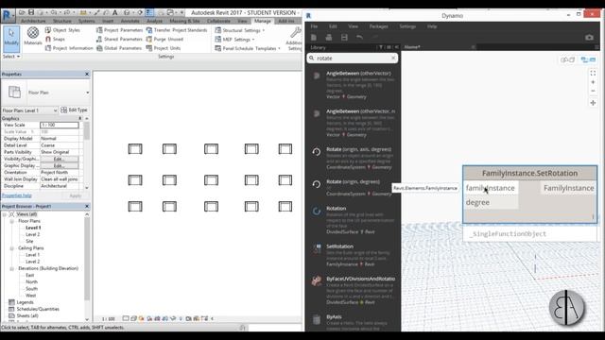Click the View Scale value field
The image size is (605, 340).
pyautogui.click(x=60, y=125)
